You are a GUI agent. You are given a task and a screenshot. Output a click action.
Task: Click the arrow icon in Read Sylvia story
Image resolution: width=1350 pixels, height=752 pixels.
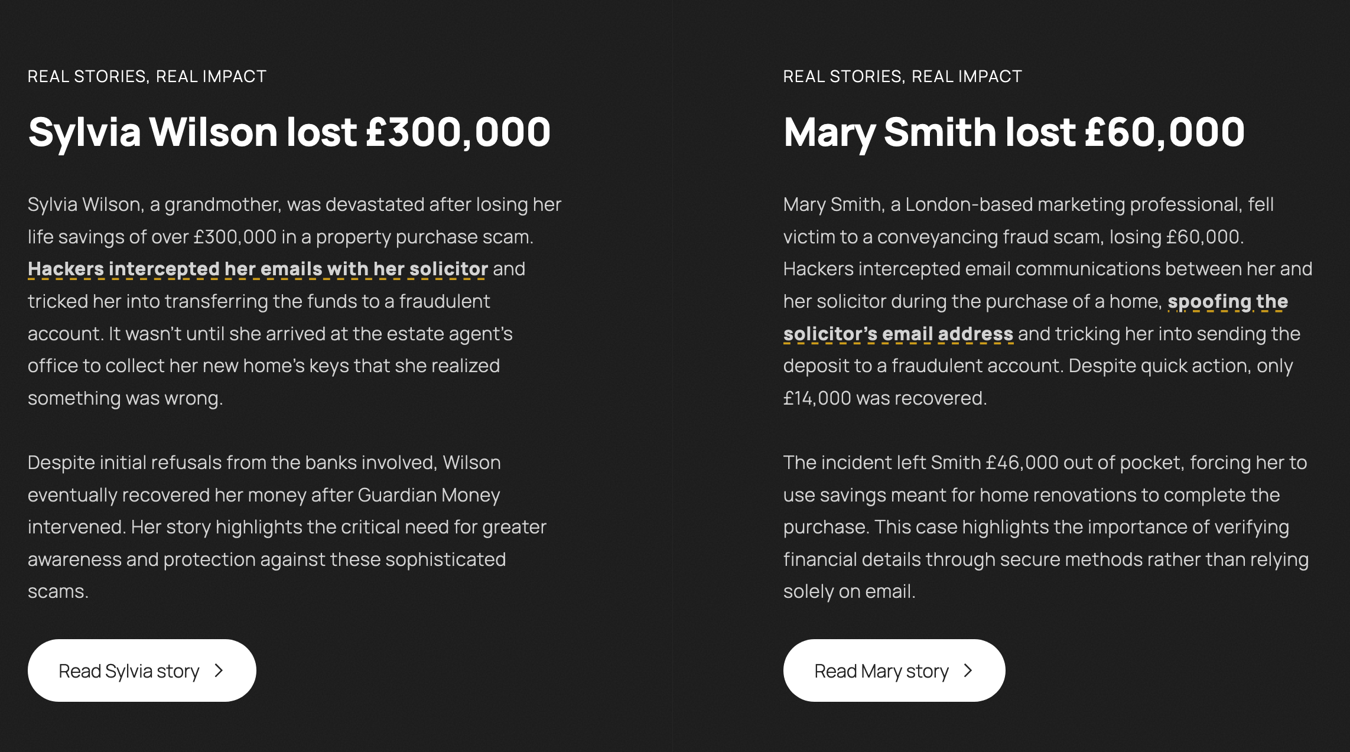(219, 670)
